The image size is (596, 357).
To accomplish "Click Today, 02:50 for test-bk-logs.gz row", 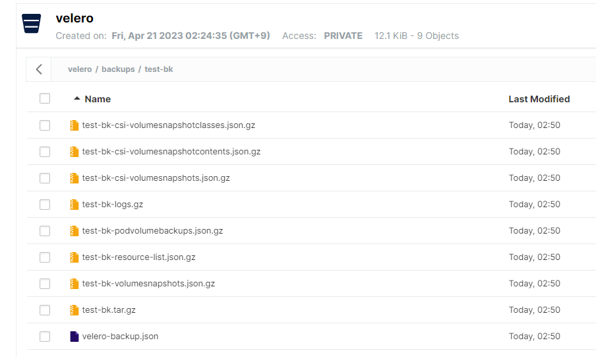I will pyautogui.click(x=535, y=205).
